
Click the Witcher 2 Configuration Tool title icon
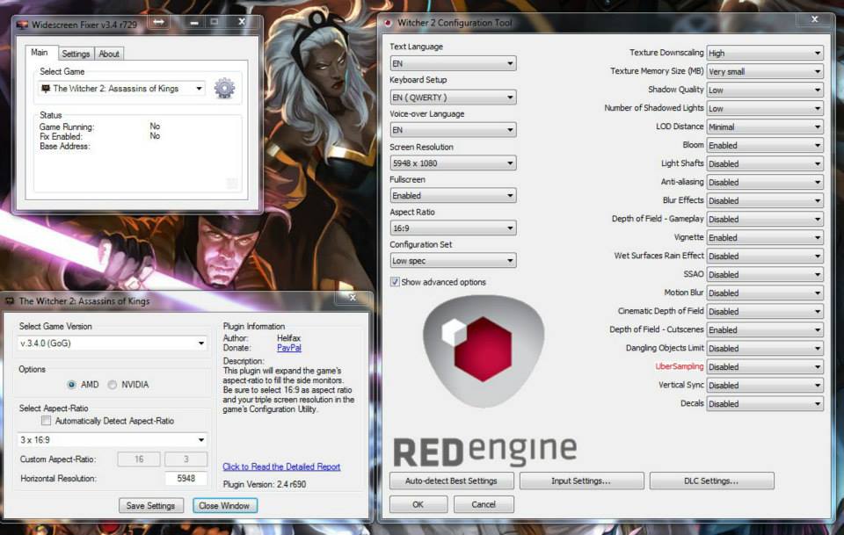point(388,23)
